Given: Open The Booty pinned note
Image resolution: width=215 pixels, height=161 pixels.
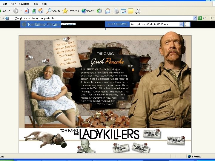Looking at the screenshot, I should pyautogui.click(x=141, y=148).
